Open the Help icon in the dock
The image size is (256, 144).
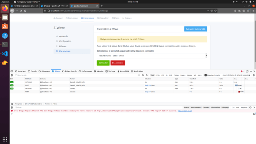click(5, 36)
